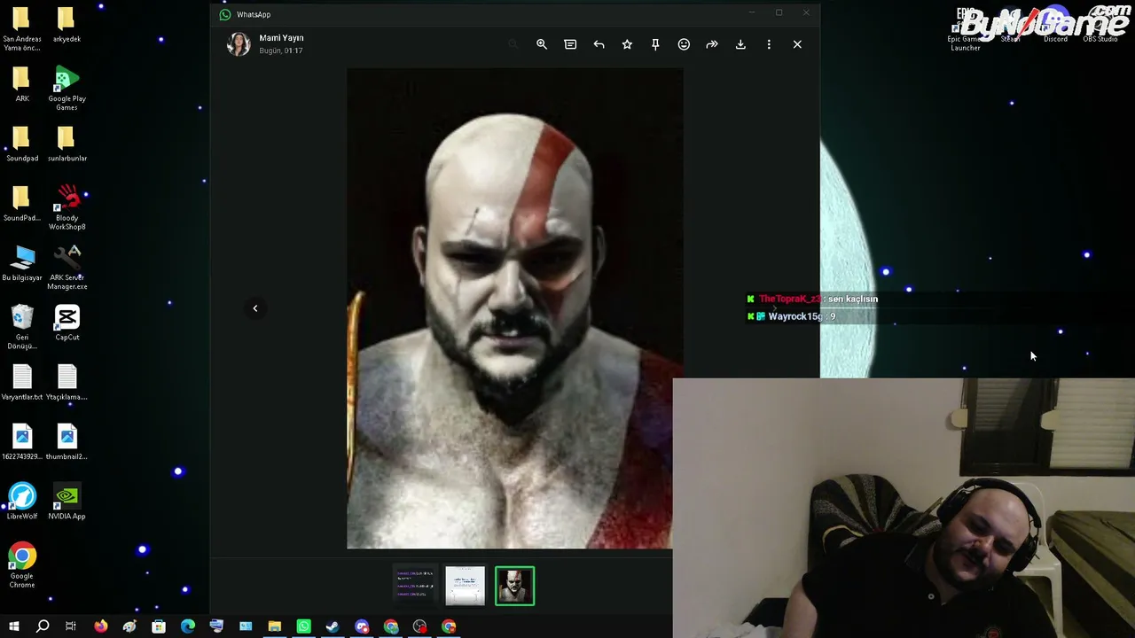The height and width of the screenshot is (638, 1135).
Task: Select the LibreWolf desktop shortcut
Action: pyautogui.click(x=21, y=502)
